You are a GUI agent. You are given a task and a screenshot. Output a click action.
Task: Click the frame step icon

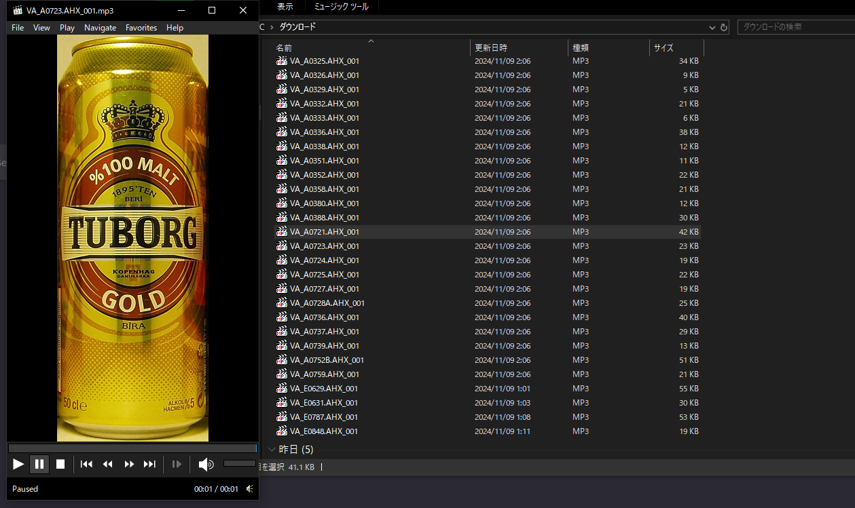click(x=177, y=464)
